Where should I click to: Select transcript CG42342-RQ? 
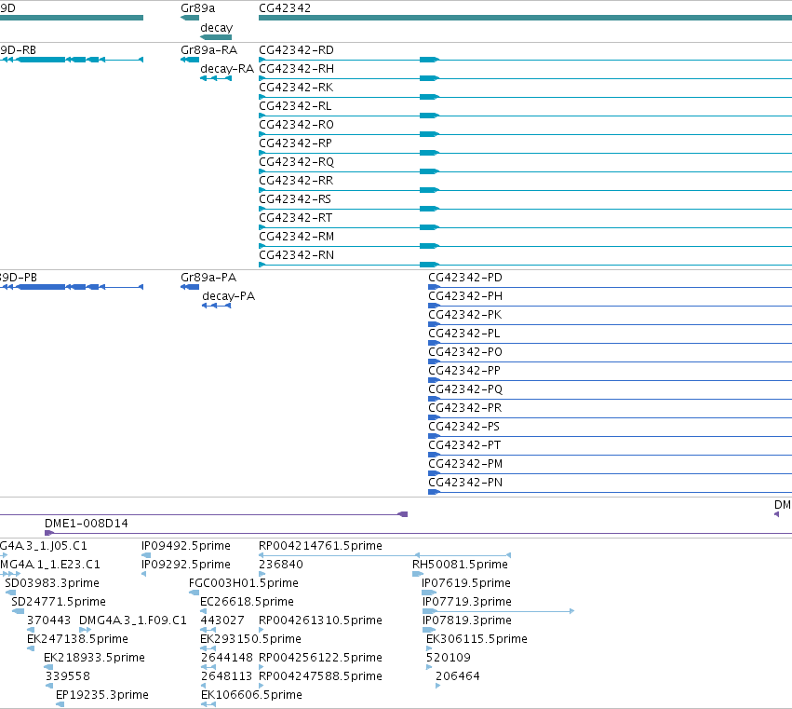(296, 162)
